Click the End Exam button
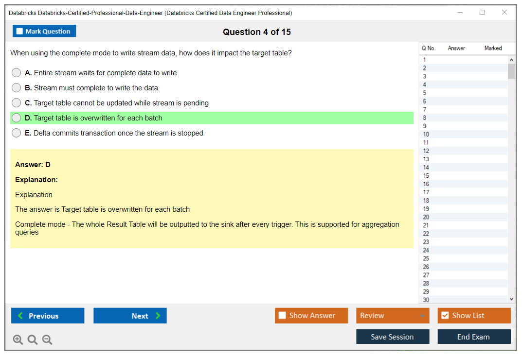Viewport: 523px width, 357px height. click(x=474, y=337)
